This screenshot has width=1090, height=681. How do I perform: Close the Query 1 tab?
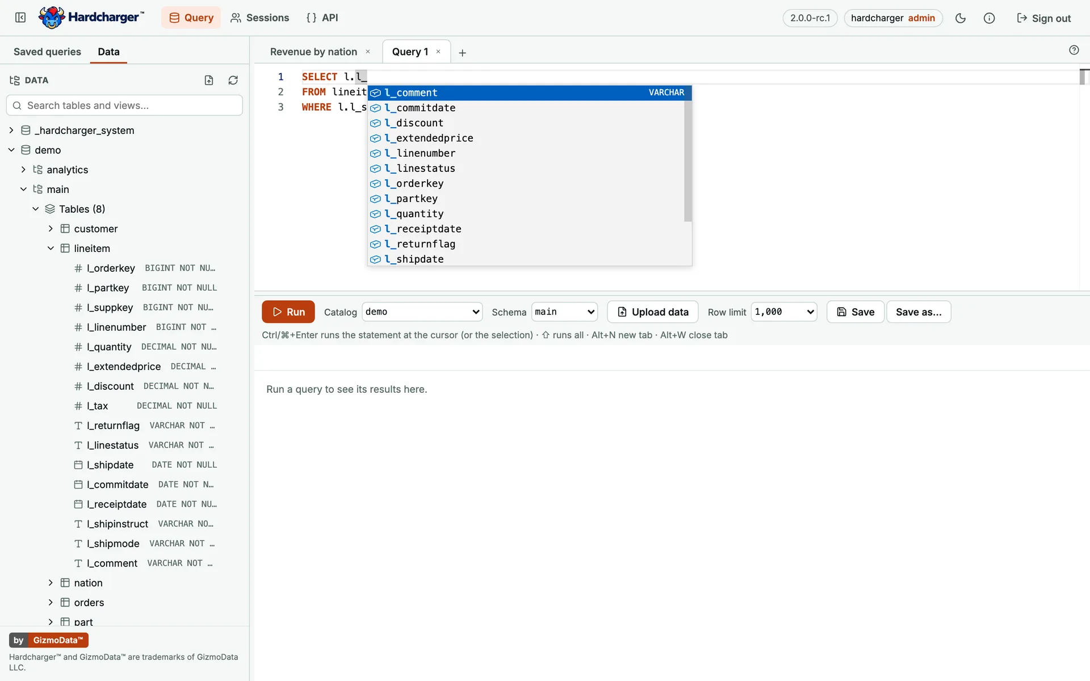coord(438,52)
